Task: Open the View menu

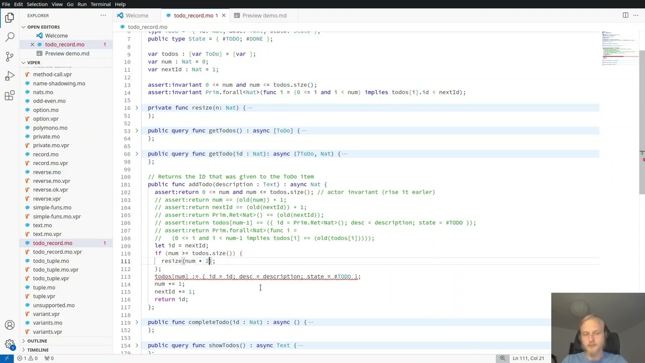Action: [x=57, y=4]
